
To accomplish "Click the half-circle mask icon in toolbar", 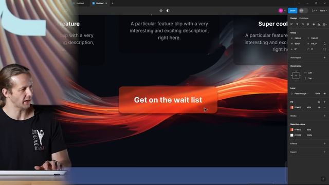I will pos(168,10).
